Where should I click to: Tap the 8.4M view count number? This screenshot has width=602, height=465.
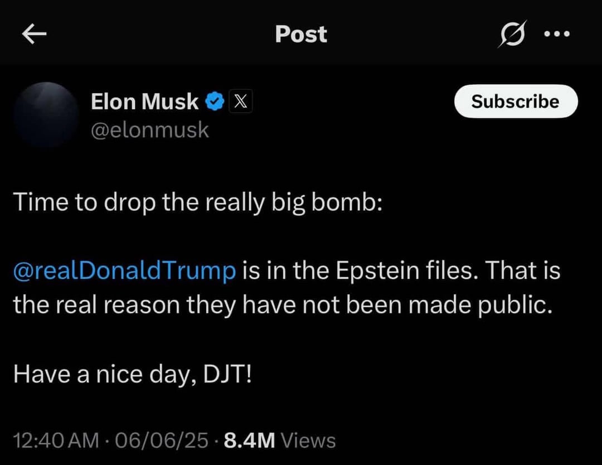tap(249, 441)
